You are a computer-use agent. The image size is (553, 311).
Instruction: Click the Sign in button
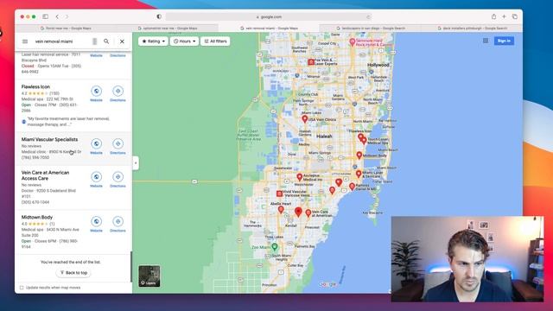click(x=504, y=41)
